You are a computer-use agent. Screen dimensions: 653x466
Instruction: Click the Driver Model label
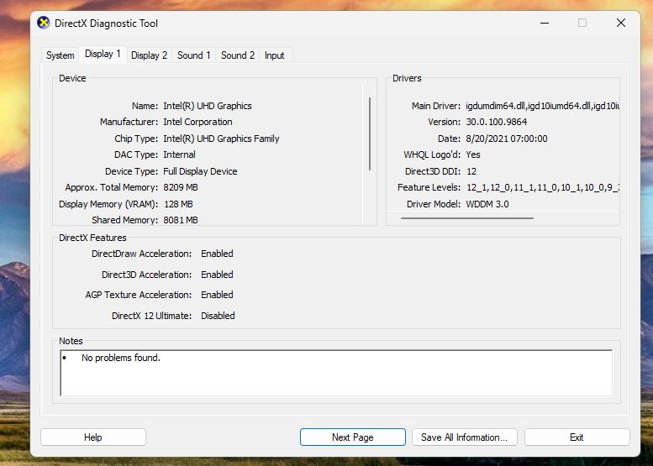coord(434,204)
